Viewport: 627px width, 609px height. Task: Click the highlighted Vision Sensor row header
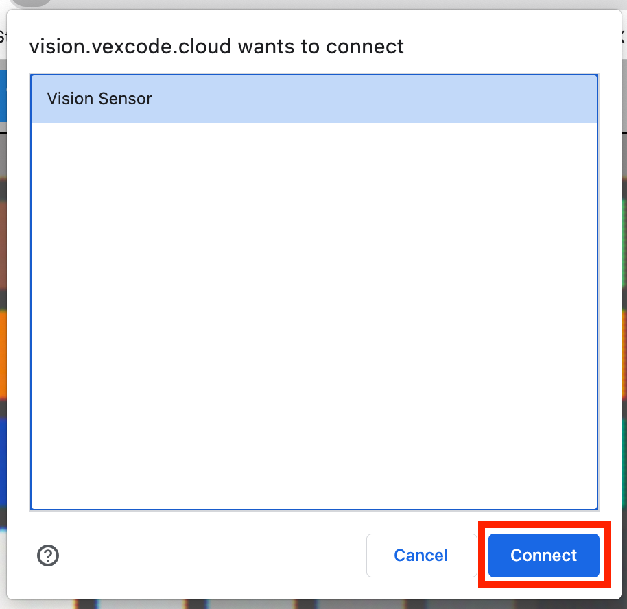pyautogui.click(x=98, y=99)
